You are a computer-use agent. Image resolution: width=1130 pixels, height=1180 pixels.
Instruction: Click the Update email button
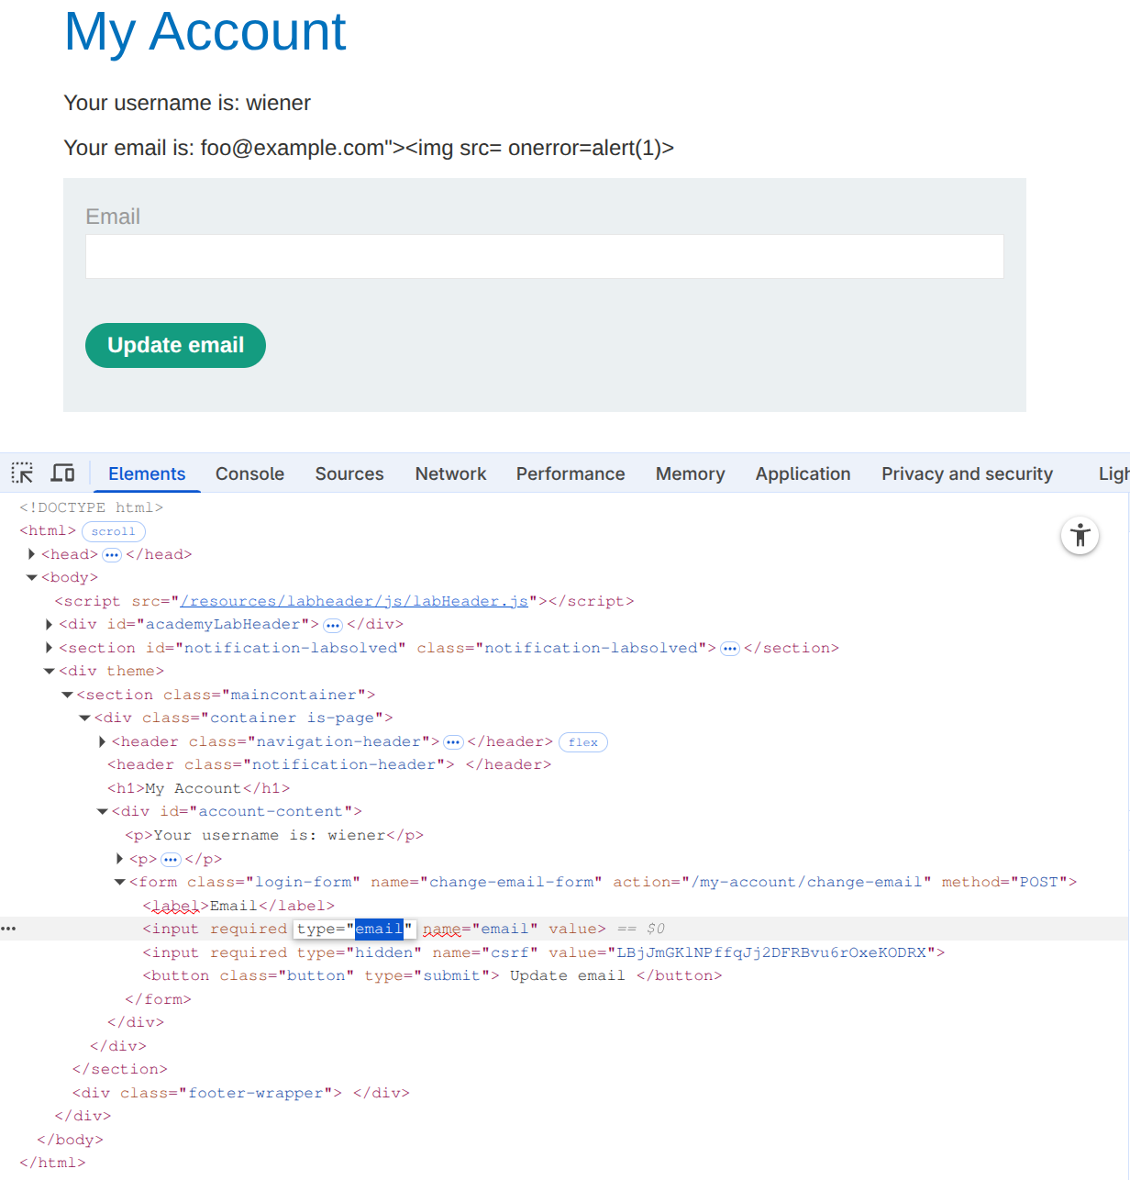click(x=175, y=345)
